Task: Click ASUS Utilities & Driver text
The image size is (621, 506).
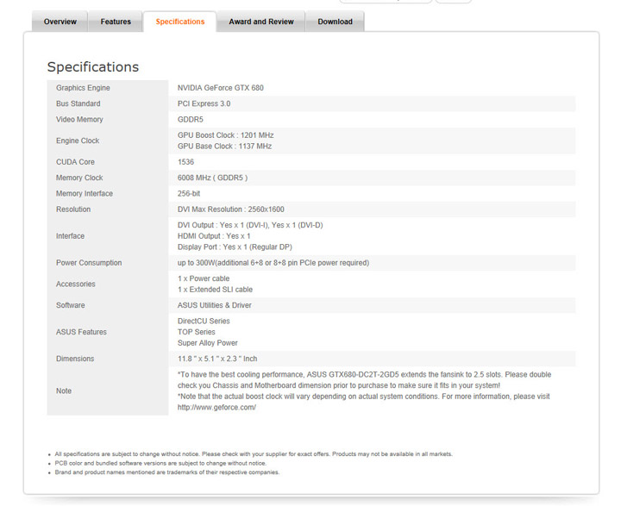Action: click(x=214, y=305)
